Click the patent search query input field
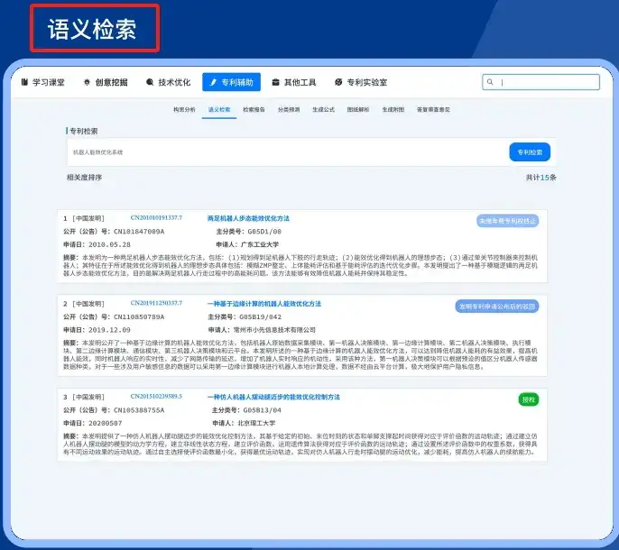The width and height of the screenshot is (619, 550). click(287, 151)
